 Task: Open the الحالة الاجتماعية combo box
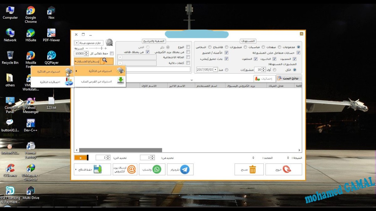pyautogui.click(x=137, y=58)
